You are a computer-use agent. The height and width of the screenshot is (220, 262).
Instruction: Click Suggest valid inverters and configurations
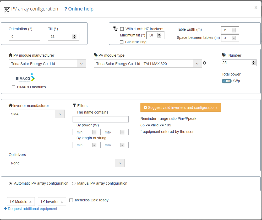point(181,108)
